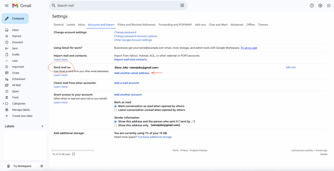Click Try at no cost link
The width and height of the screenshot is (334, 171).
coord(249,48)
